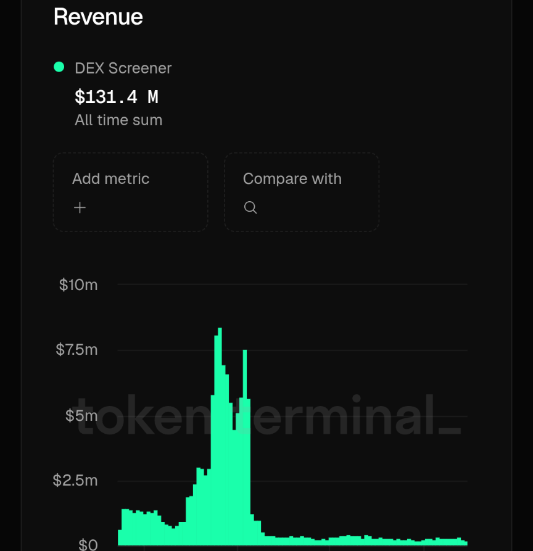533x551 pixels.
Task: Open the Compare with box
Action: point(302,192)
